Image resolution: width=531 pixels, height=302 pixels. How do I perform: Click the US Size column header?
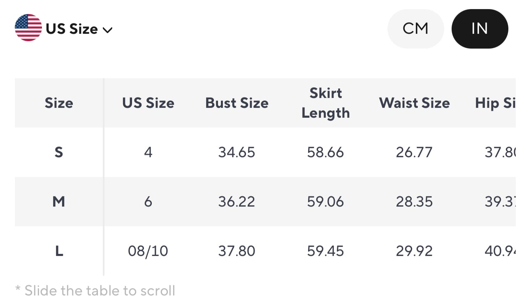pos(148,103)
